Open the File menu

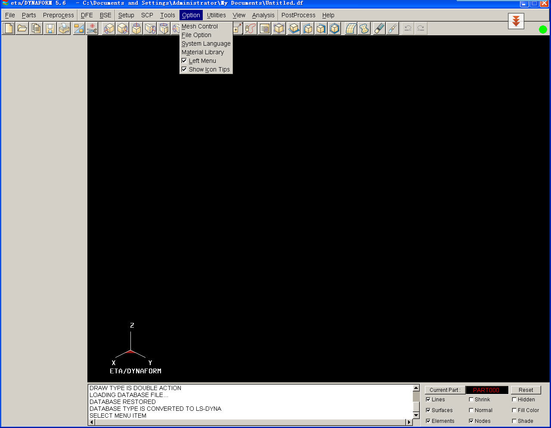[10, 15]
